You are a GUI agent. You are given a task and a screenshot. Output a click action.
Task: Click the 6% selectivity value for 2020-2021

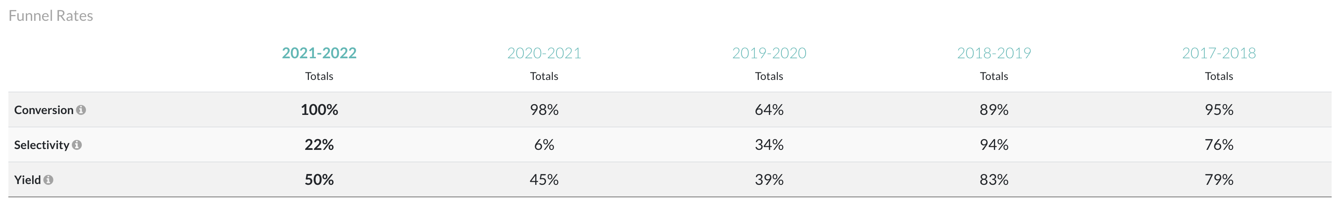click(x=544, y=144)
